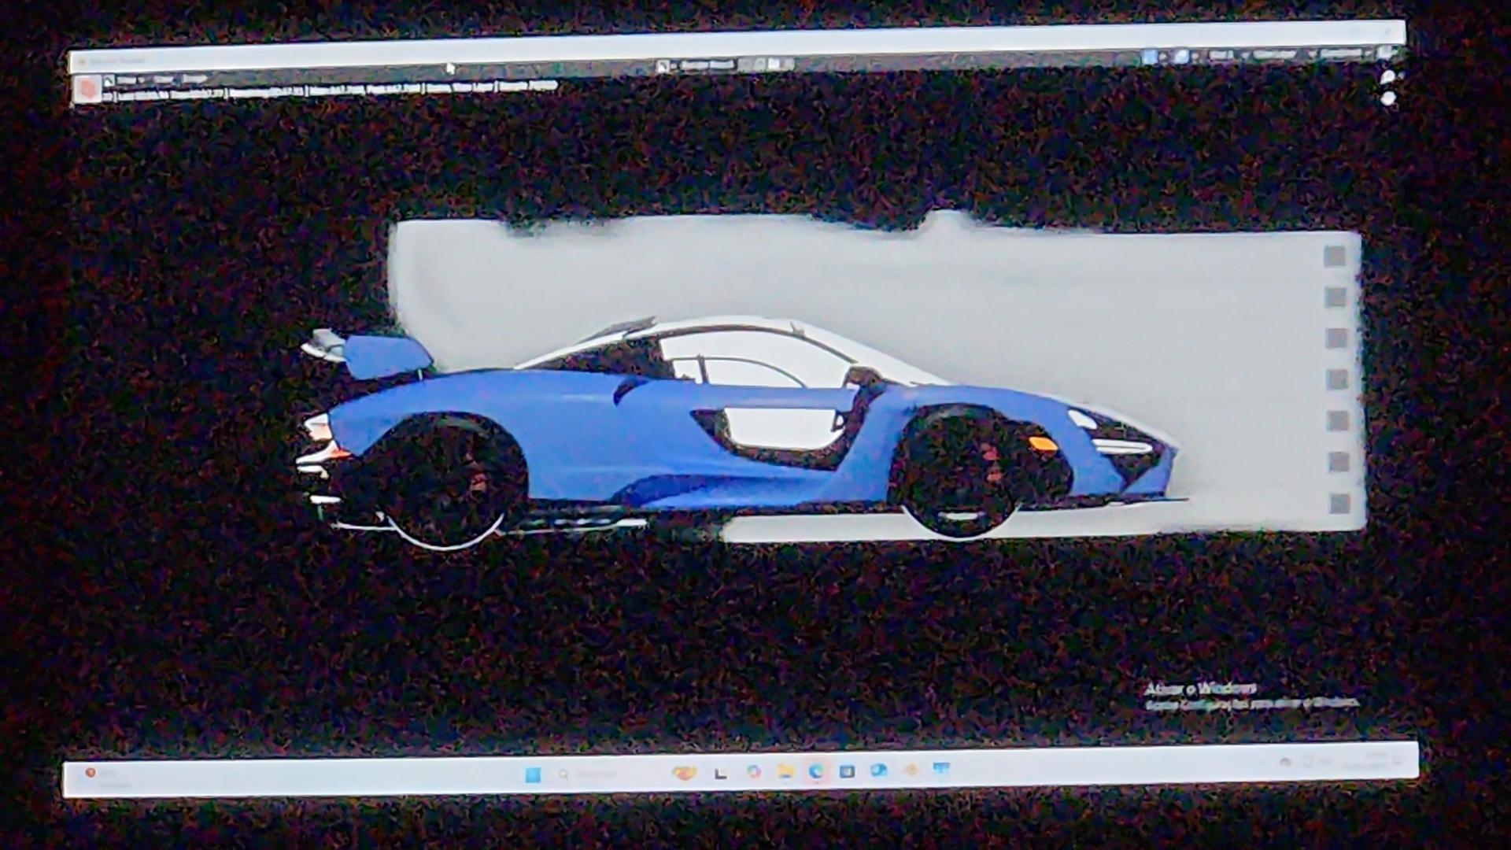Open the Windows Start menu
This screenshot has height=850, width=1511.
coord(533,774)
